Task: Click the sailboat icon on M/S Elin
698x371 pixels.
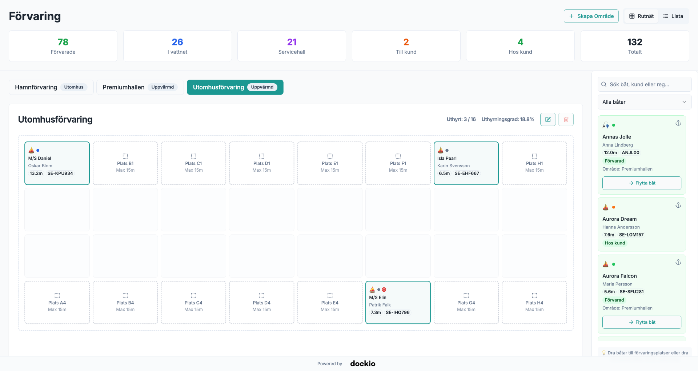Action: coord(372,290)
